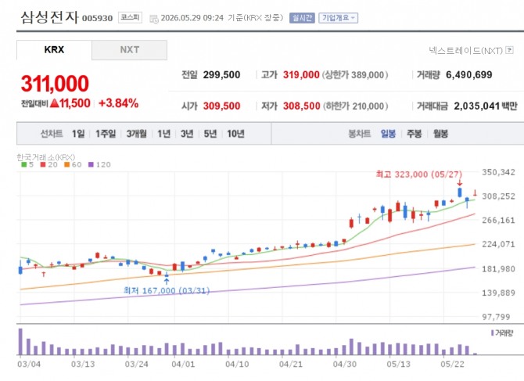Click the 350,342 price axis label
This screenshot has width=524, height=381.
tap(498, 172)
